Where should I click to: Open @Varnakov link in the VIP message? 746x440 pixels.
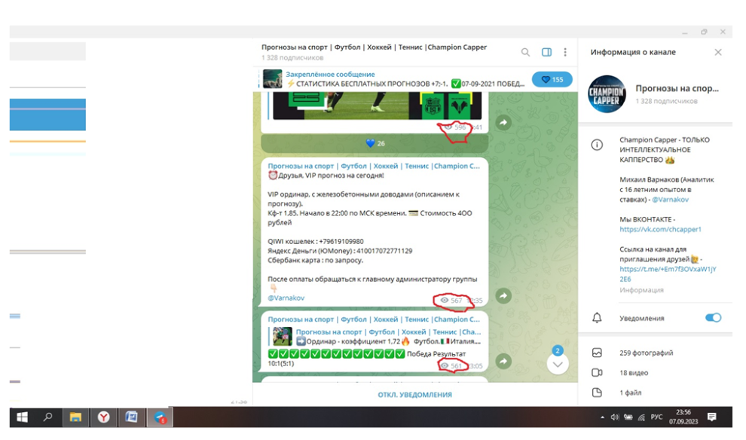(x=286, y=298)
